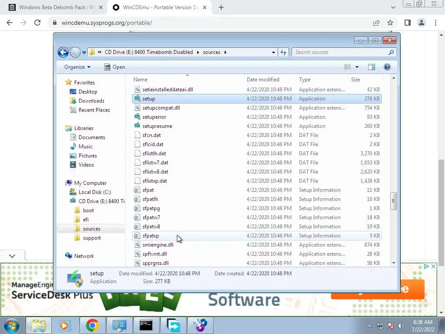Viewport: 445px width, 334px height.
Task: Click the change view icon
Action: (347, 67)
